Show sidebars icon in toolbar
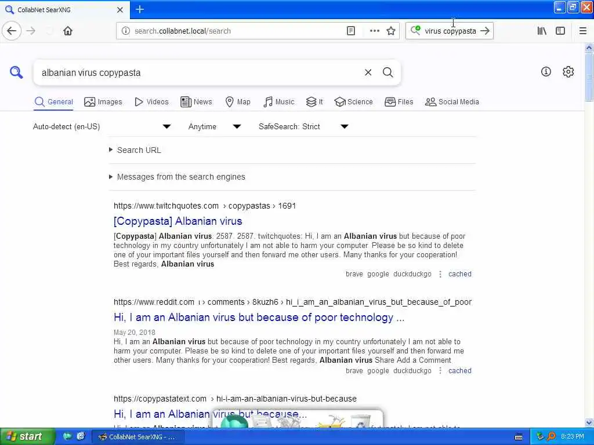 [x=560, y=31]
